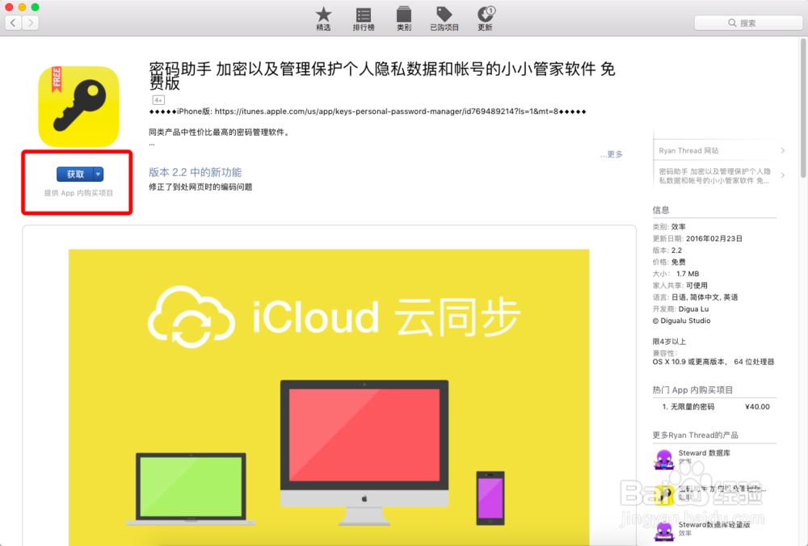Click the 类别: 效率 entry

tap(669, 227)
